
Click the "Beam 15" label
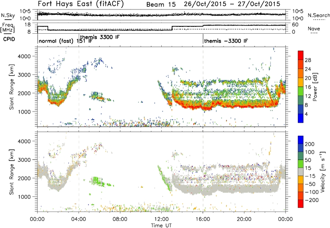(161, 5)
